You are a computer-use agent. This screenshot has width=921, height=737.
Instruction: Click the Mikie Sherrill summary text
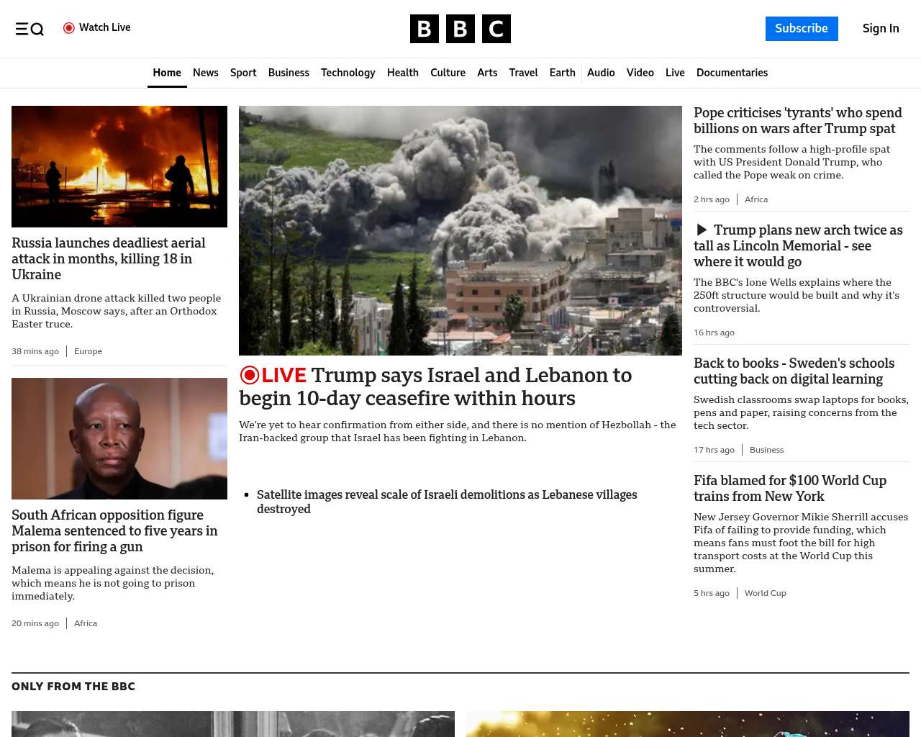801,543
